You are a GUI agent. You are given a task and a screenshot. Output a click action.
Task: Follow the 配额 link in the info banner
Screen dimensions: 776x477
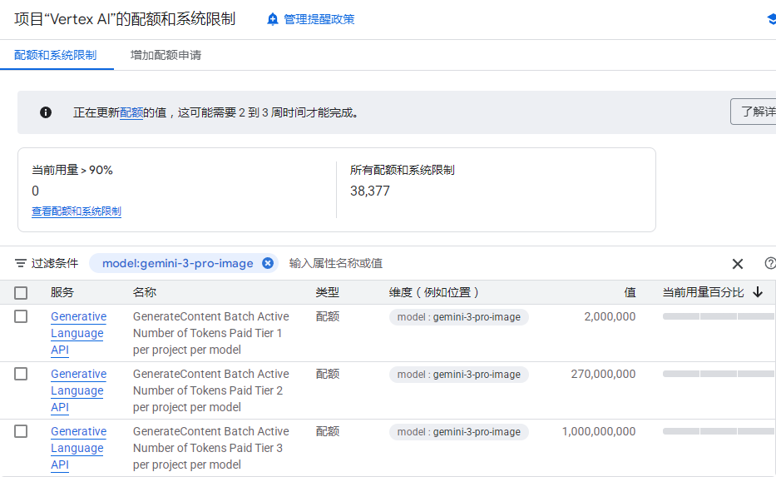coord(131,113)
